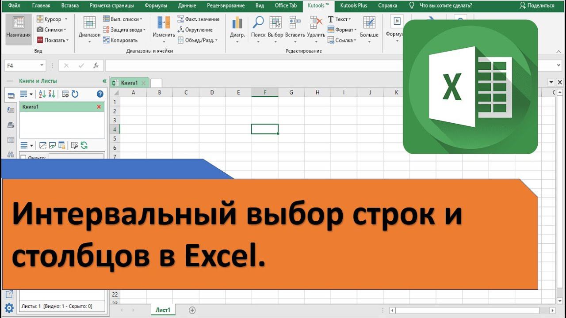Open the Диапазон range tools

[x=89, y=29]
